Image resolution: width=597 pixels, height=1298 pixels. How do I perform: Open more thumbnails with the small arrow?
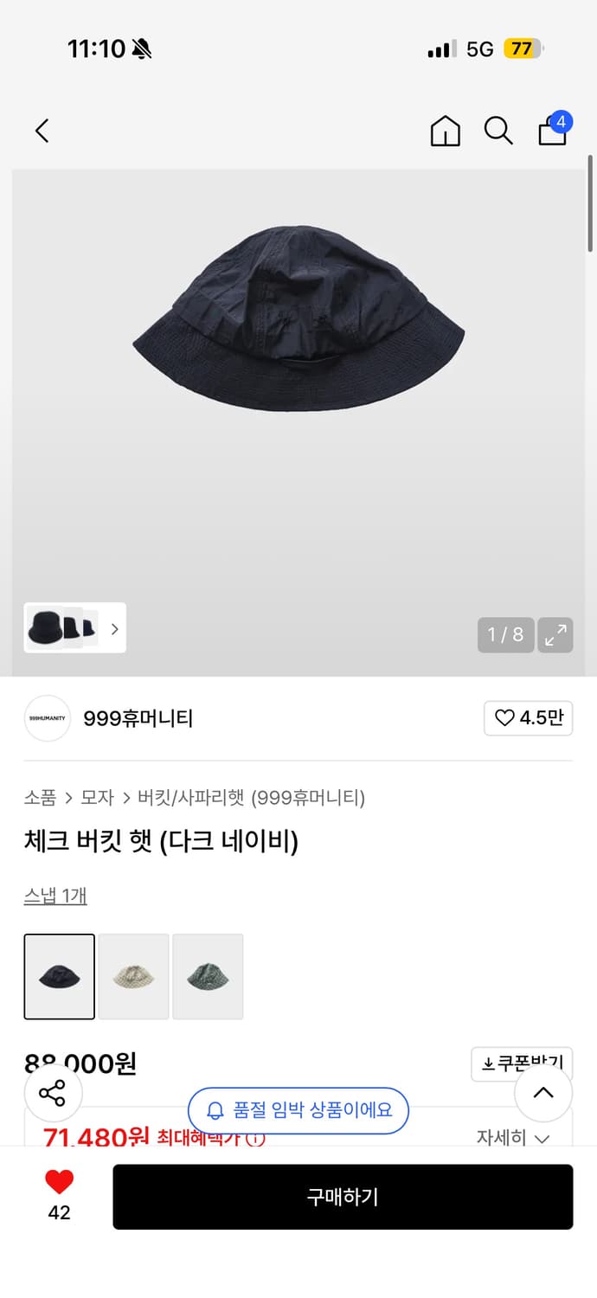click(x=114, y=629)
